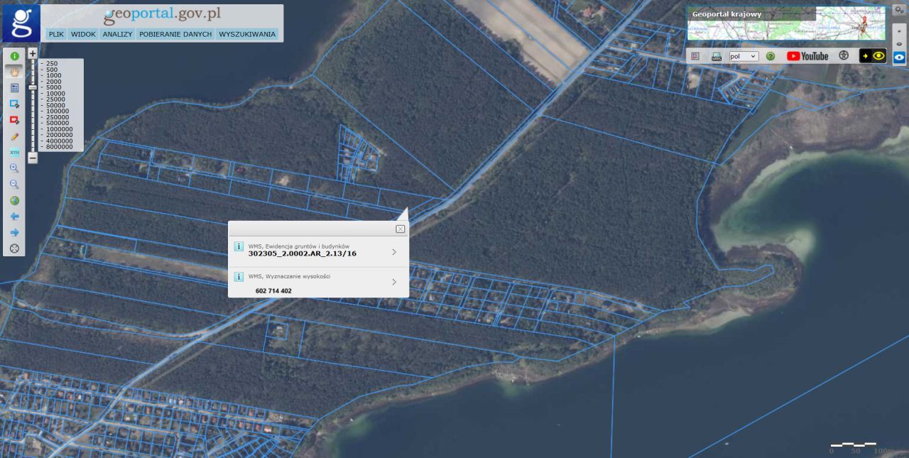Set map scale to 2000
This screenshot has height=458, width=909.
tap(53, 82)
